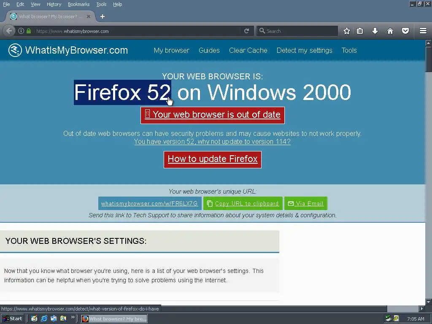This screenshot has height=324, width=432.
Task: Close the 'What browser? My browser?' tab
Action: coord(89,16)
